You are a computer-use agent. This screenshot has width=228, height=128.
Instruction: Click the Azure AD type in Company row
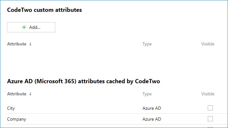click(x=152, y=119)
